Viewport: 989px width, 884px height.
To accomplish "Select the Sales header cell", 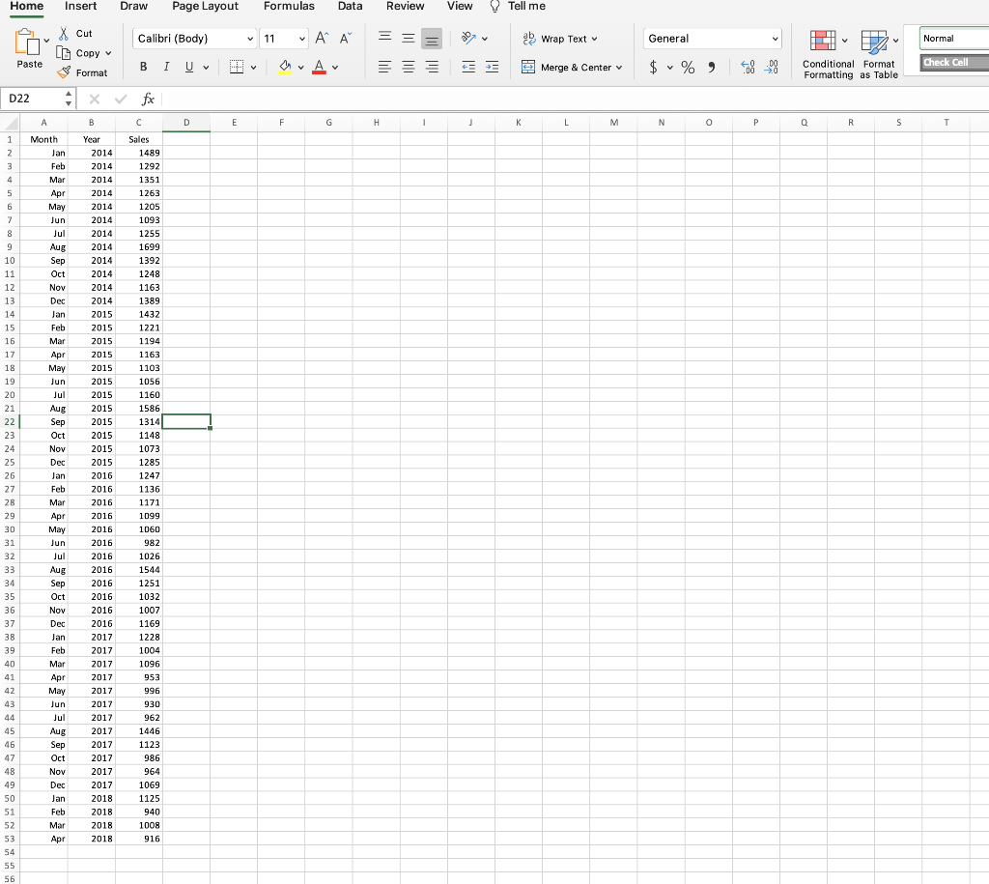I will pyautogui.click(x=138, y=139).
